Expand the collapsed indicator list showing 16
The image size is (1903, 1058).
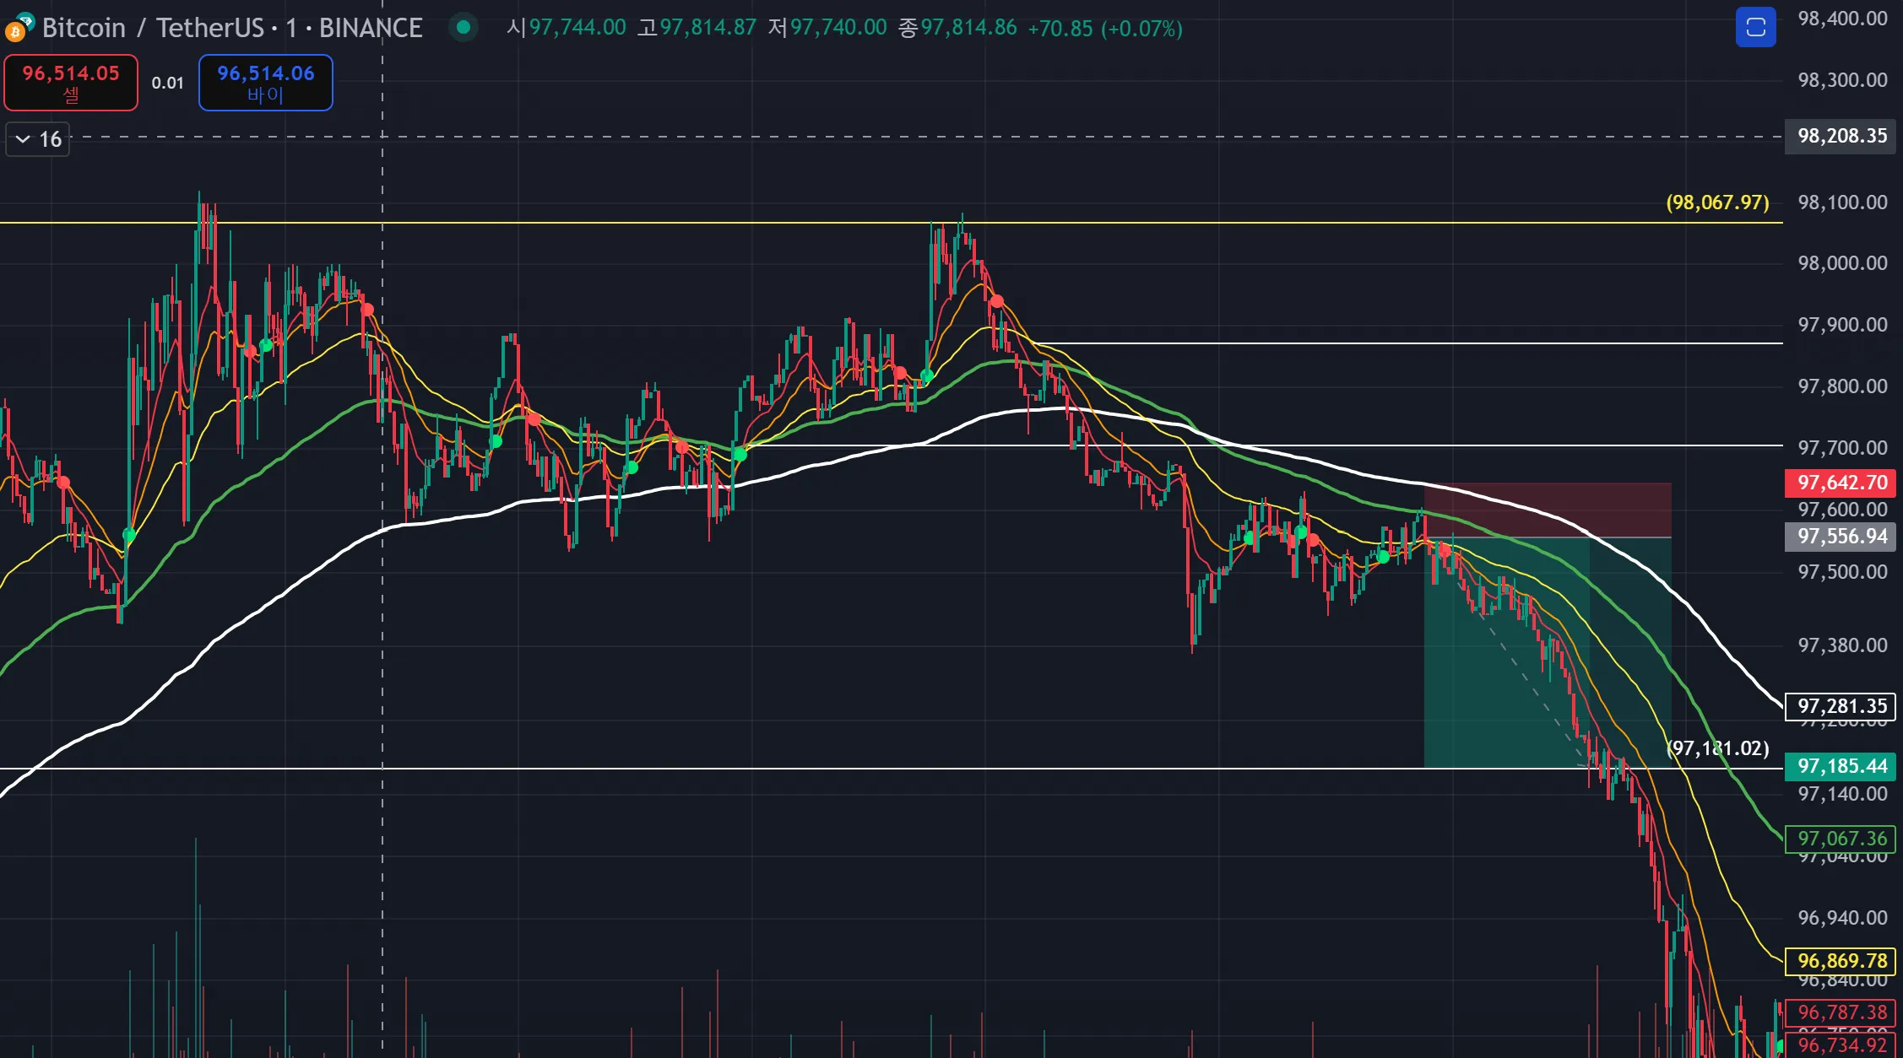coord(38,139)
